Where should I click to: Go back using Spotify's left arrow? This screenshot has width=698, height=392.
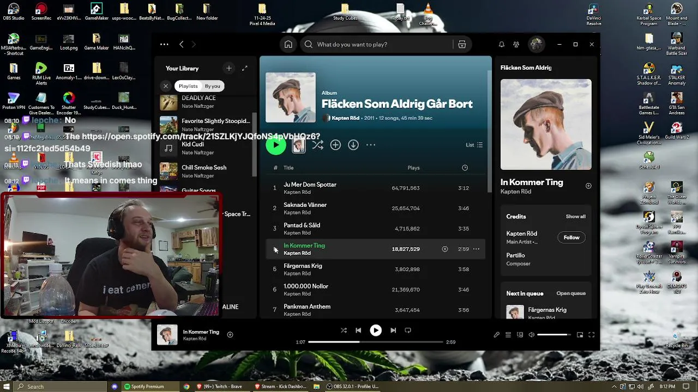pyautogui.click(x=182, y=45)
